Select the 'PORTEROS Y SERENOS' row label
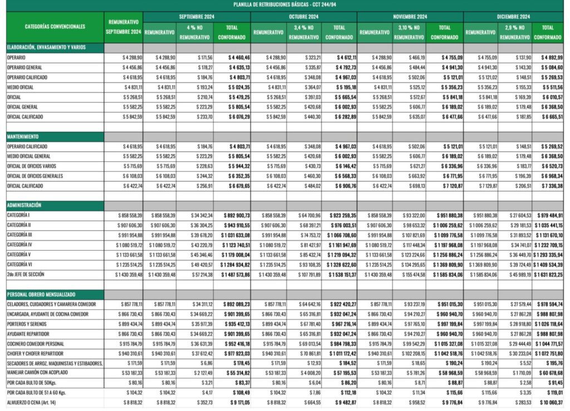This screenshot has height=411, width=570. [27, 324]
